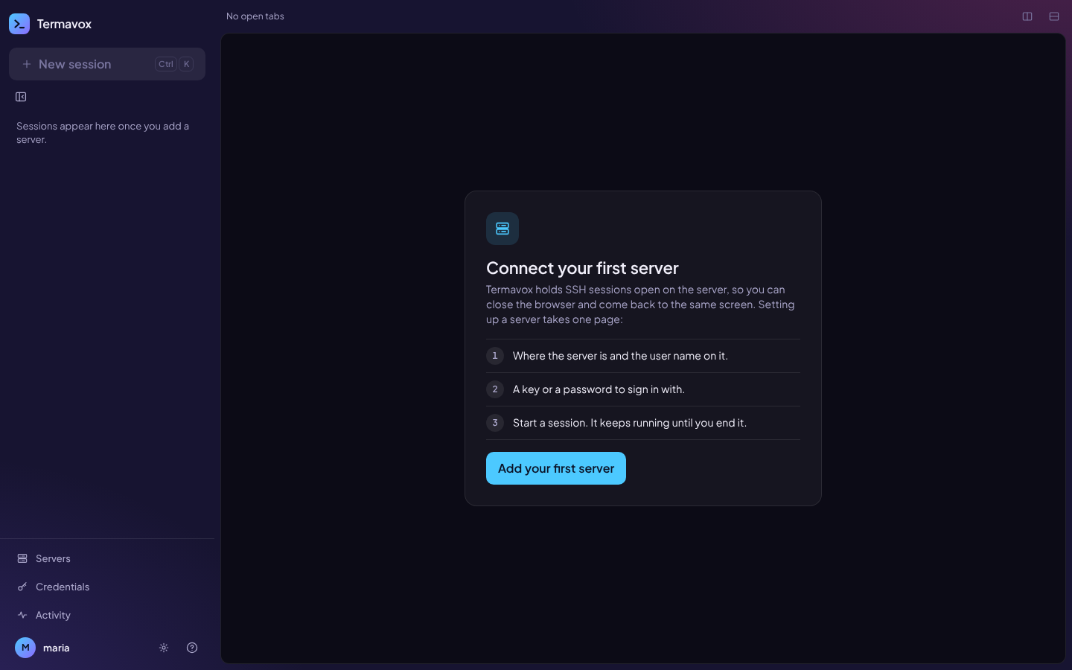Click the maria user avatar
1072x670 pixels.
(25, 648)
